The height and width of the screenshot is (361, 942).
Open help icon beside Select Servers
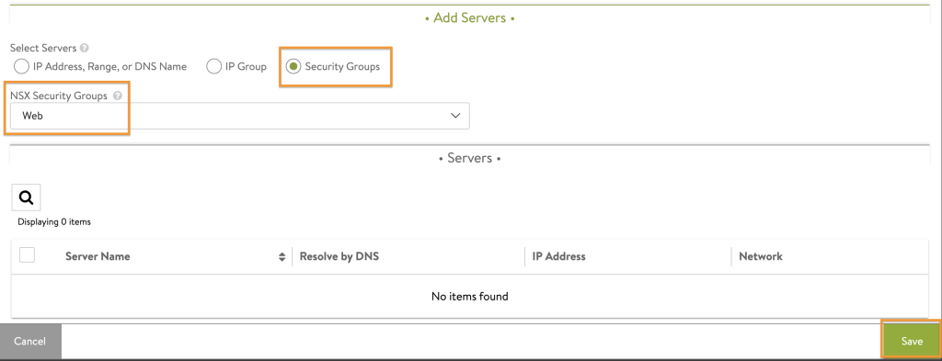(x=85, y=48)
